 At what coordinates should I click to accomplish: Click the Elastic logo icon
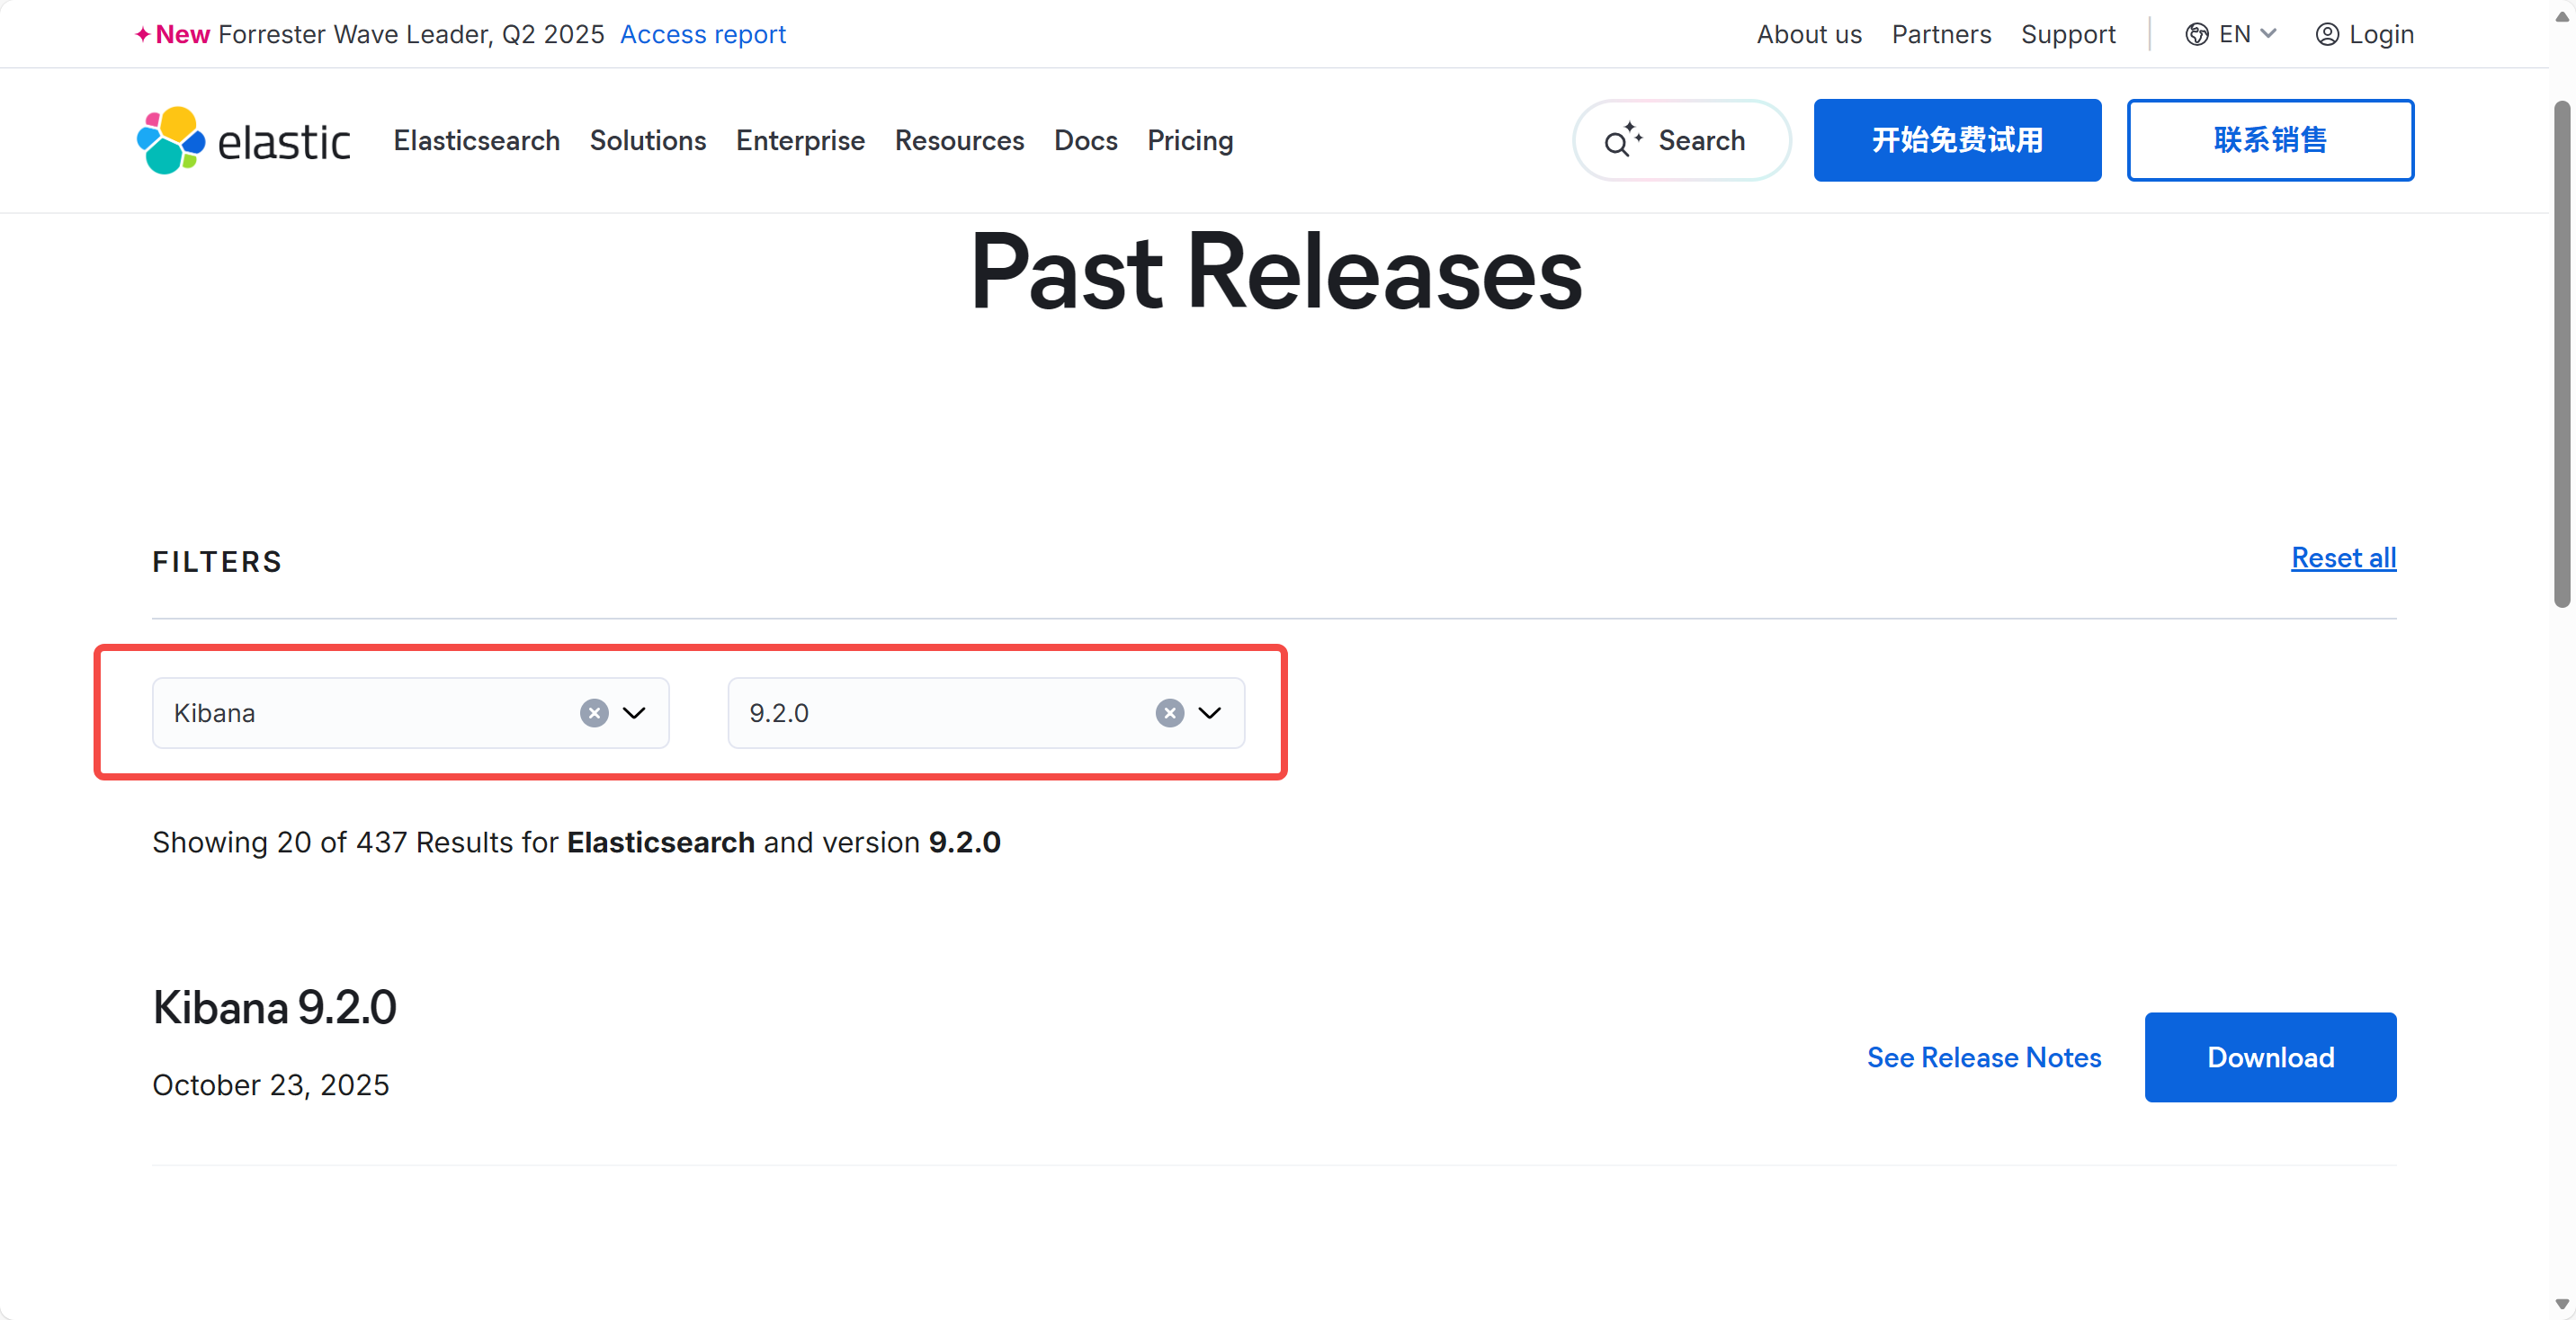coord(171,140)
